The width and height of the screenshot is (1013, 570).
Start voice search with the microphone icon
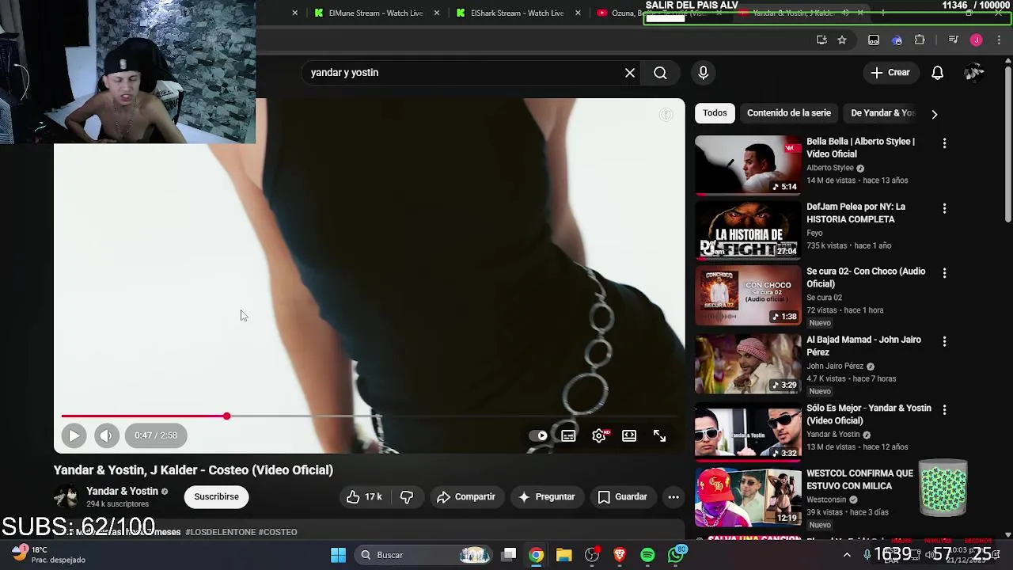704,73
